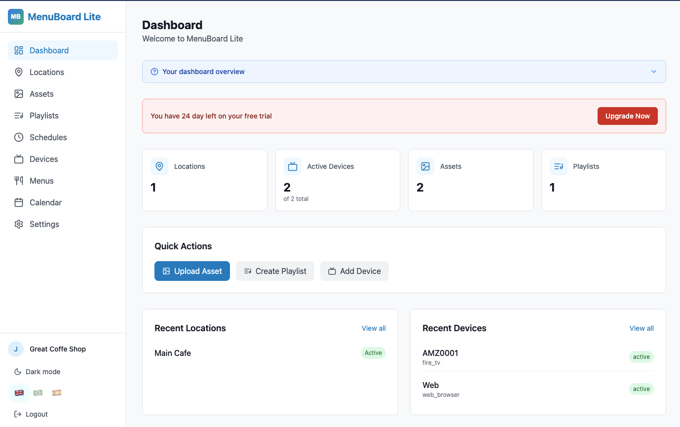Viewport: 680px width, 427px height.
Task: Click the Locations pin icon in sidebar
Action: pyautogui.click(x=19, y=72)
